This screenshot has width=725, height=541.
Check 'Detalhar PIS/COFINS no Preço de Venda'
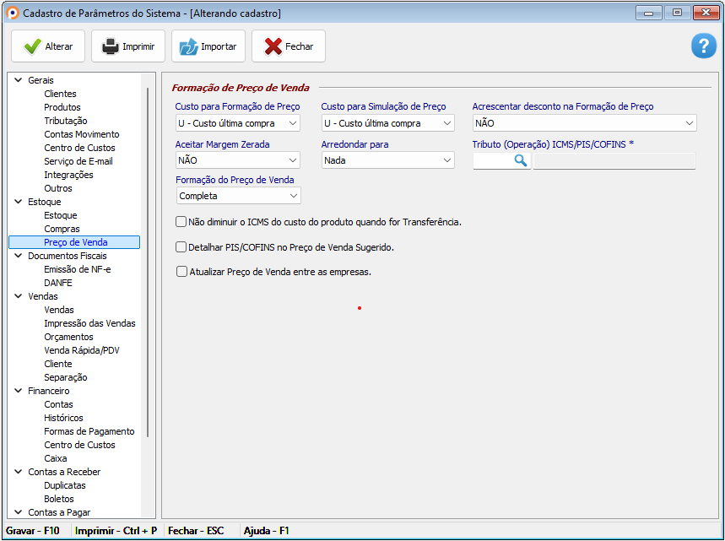[x=181, y=247]
